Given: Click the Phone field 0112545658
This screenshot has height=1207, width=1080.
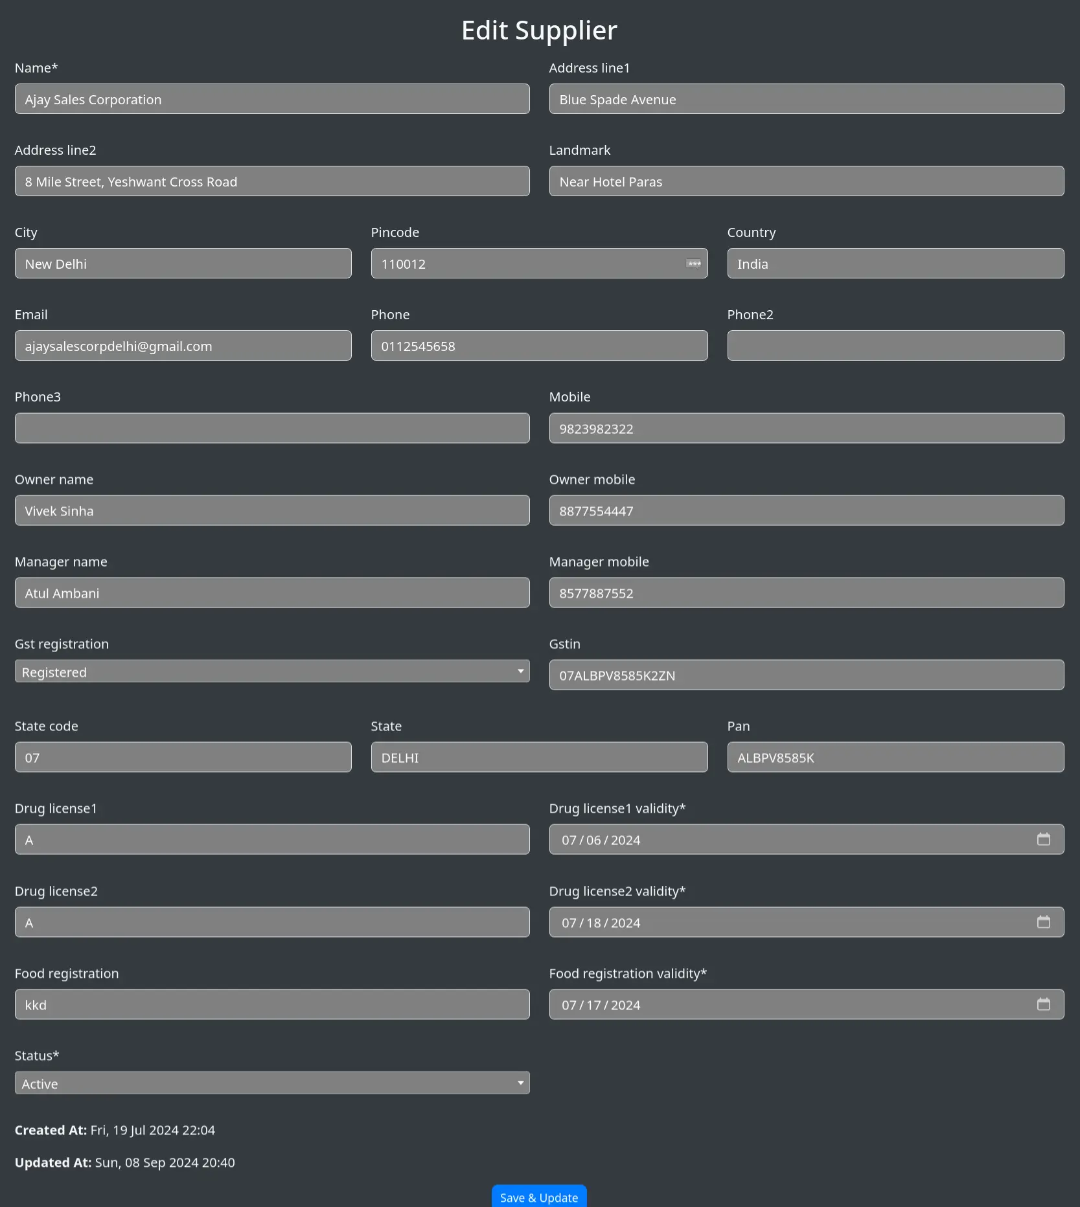Looking at the screenshot, I should pos(539,346).
